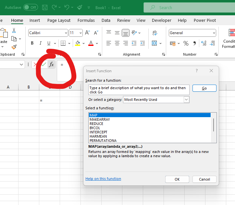The height and width of the screenshot is (205, 235).
Task: Toggle Italic formatting
Action: tap(41, 43)
